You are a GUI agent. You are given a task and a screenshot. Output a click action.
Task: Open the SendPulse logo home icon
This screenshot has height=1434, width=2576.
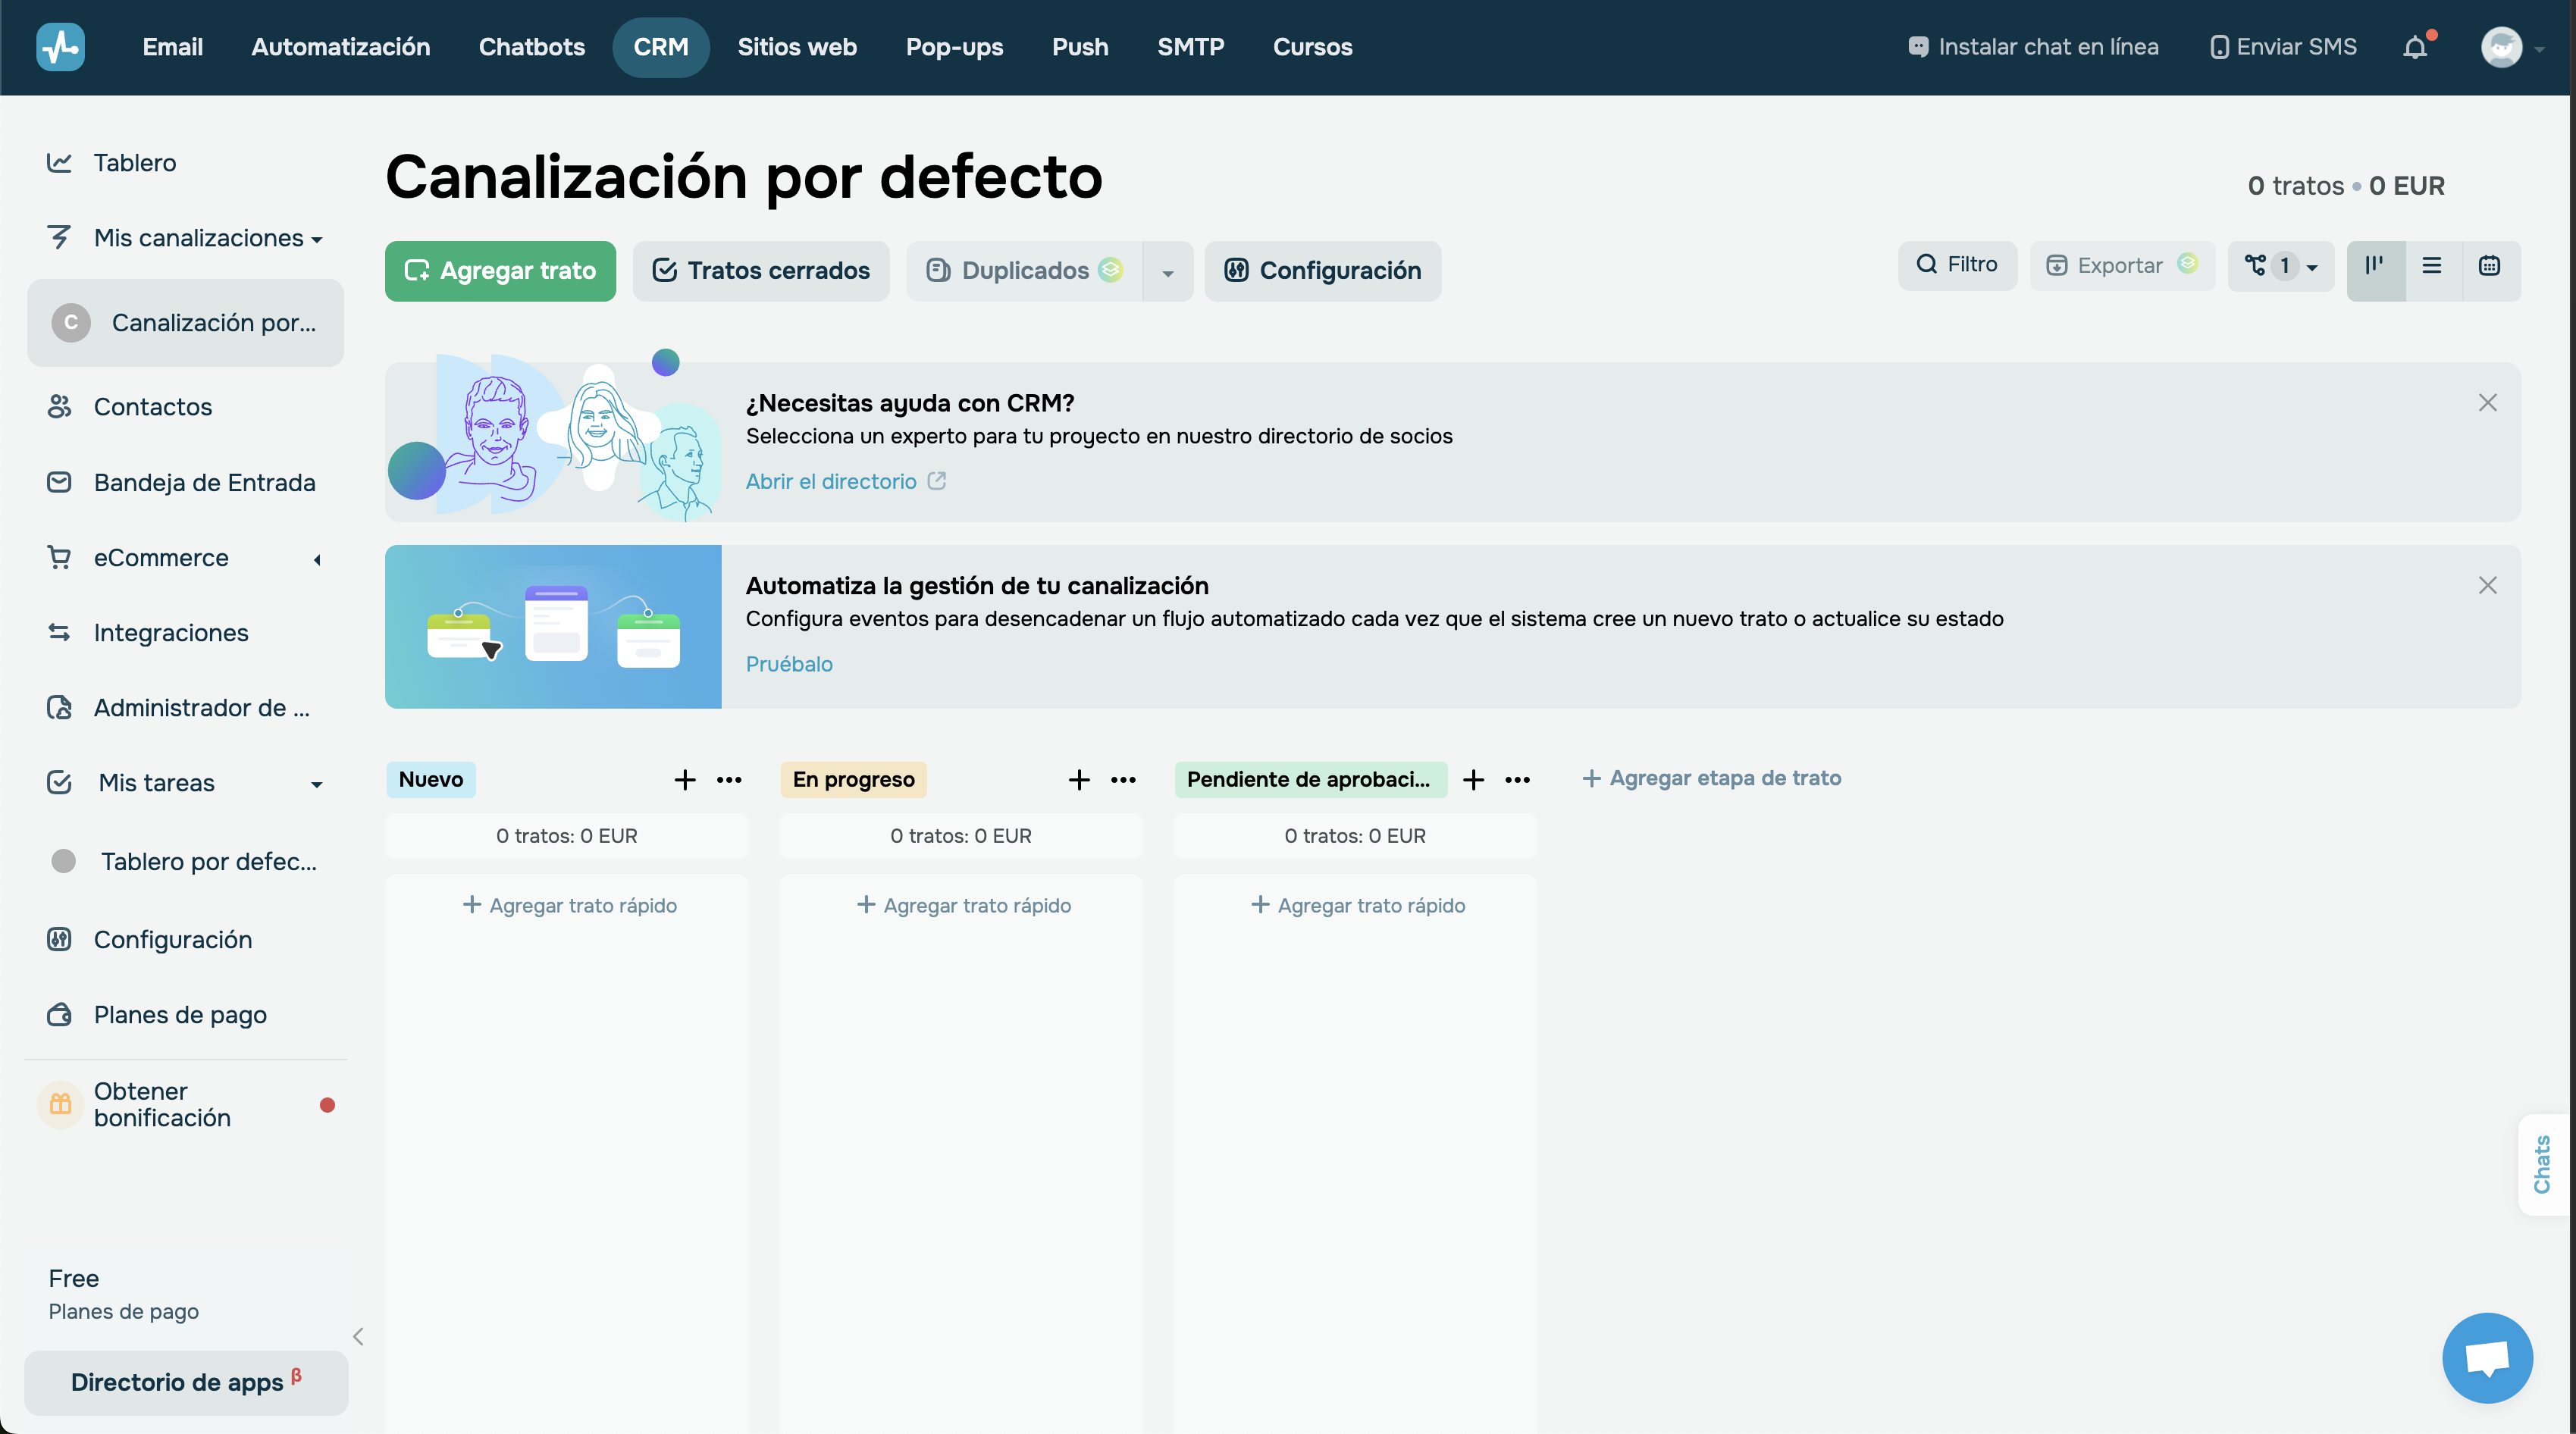click(x=60, y=47)
